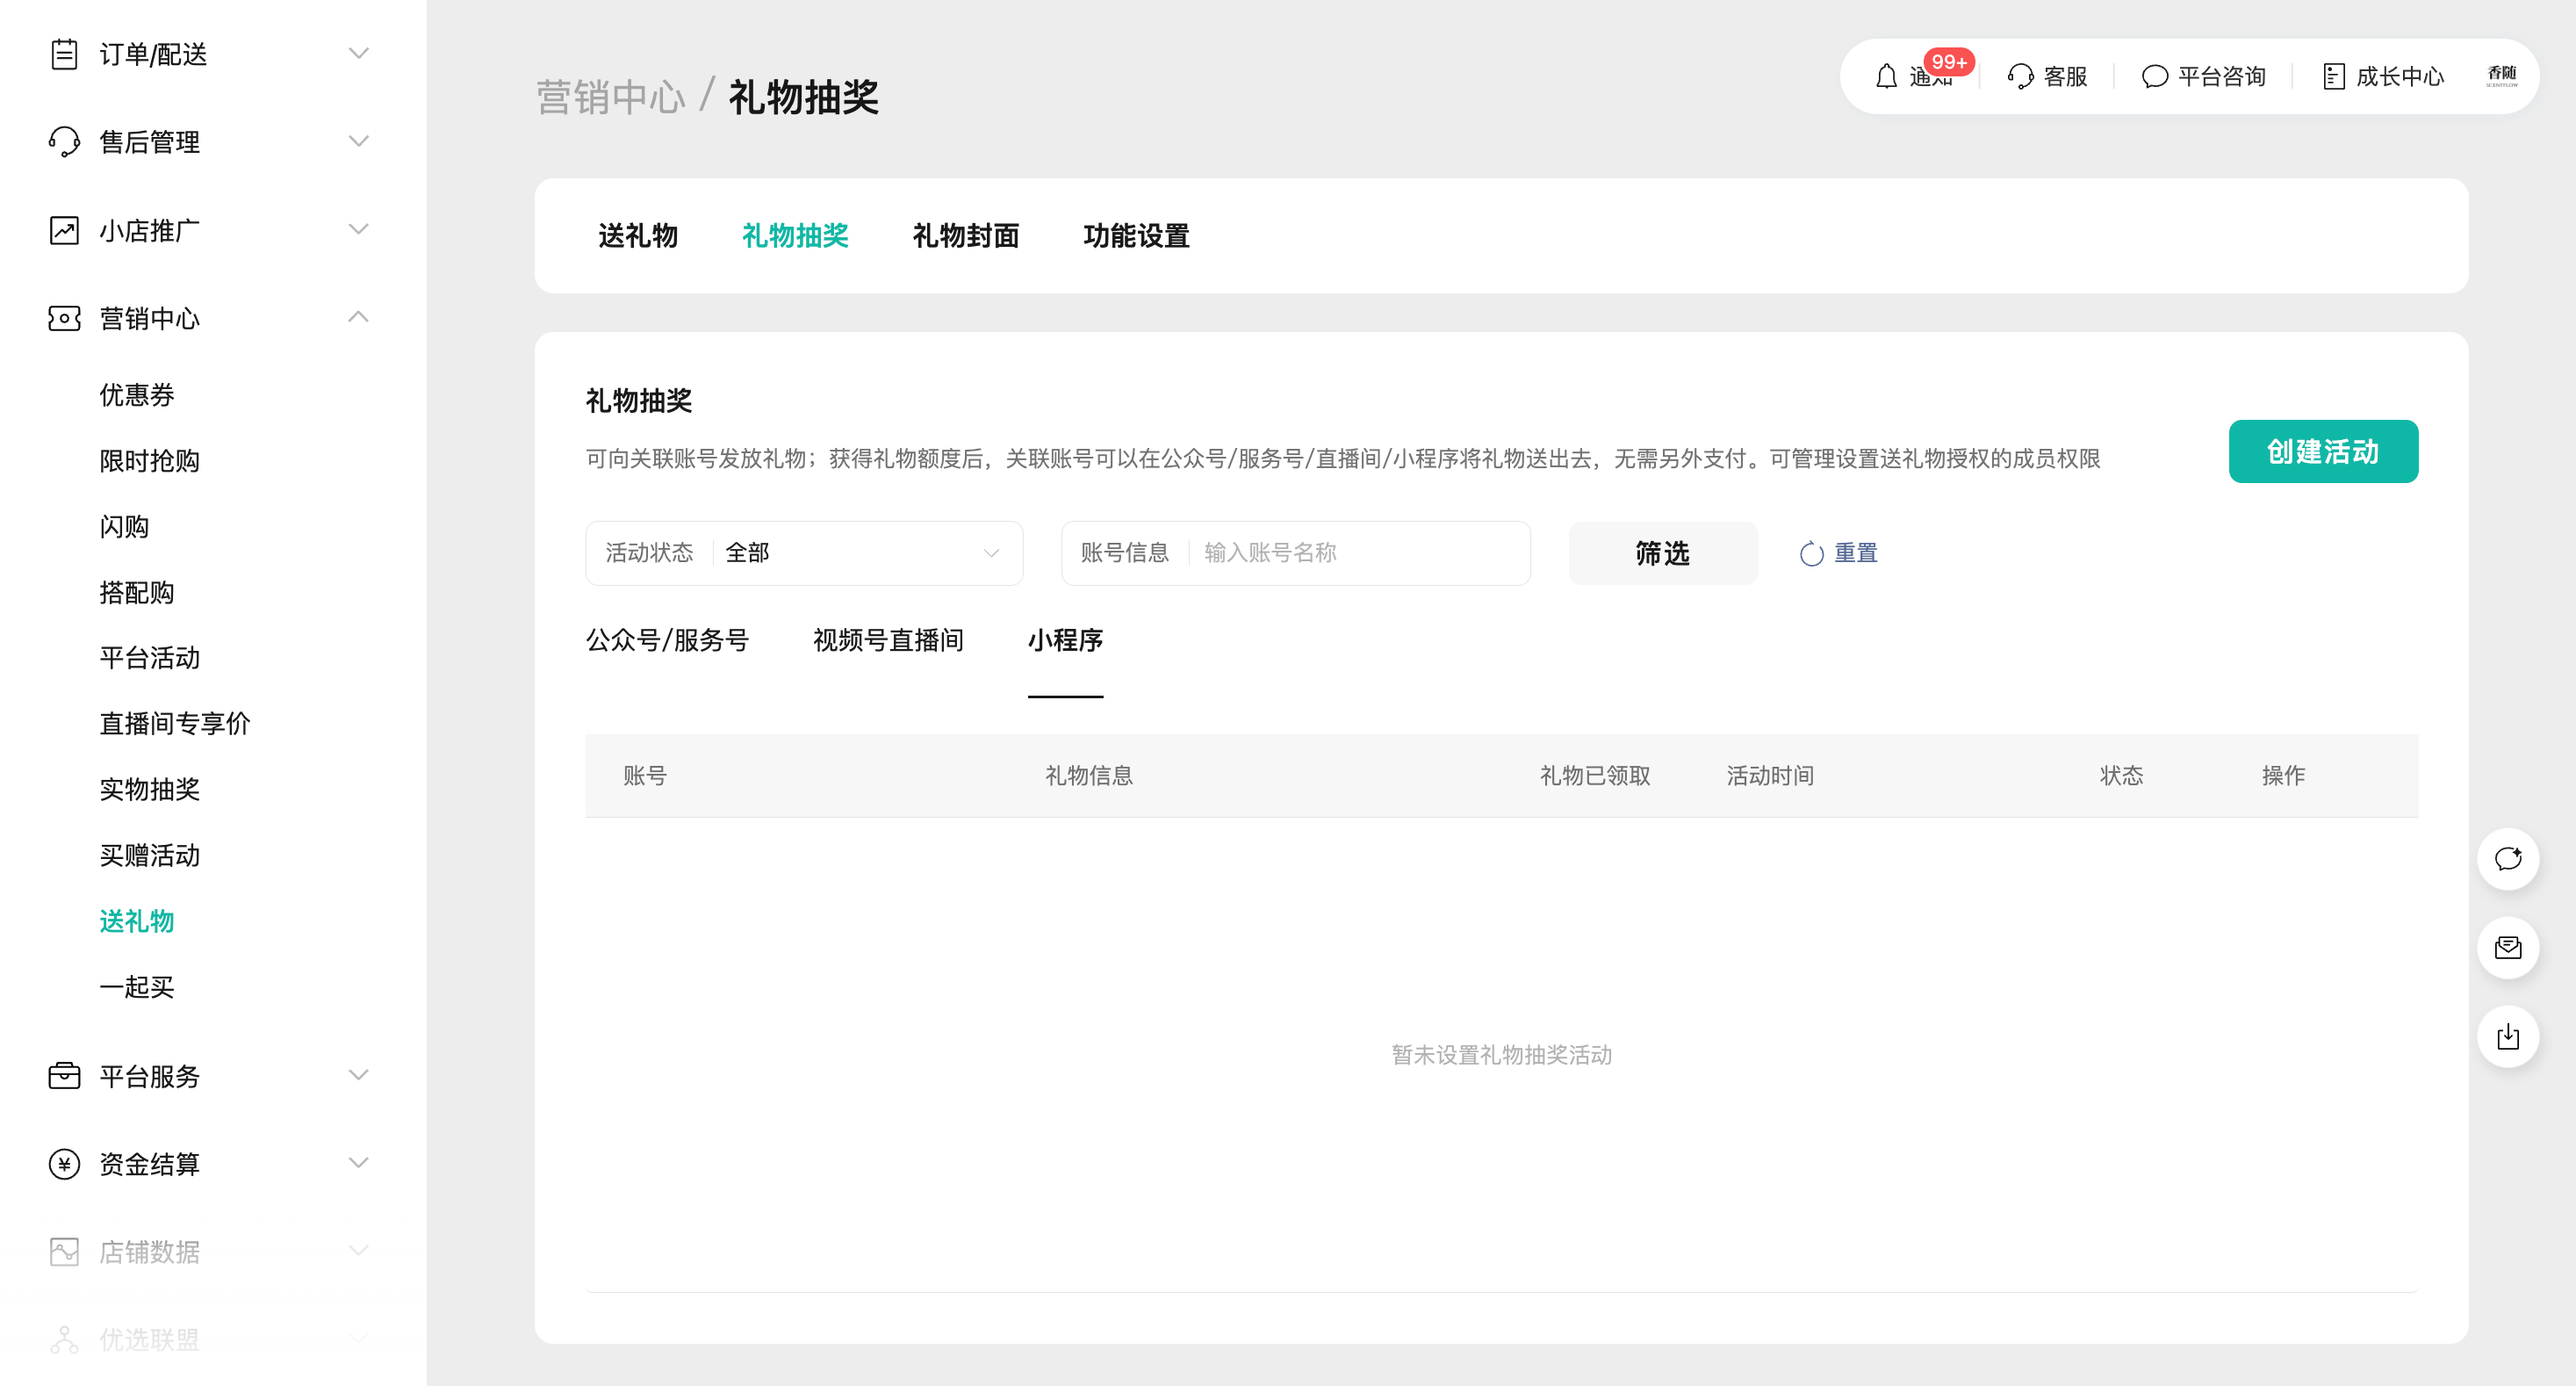The height and width of the screenshot is (1386, 2576).
Task: Switch to the 礼物封面 tab
Action: (965, 236)
